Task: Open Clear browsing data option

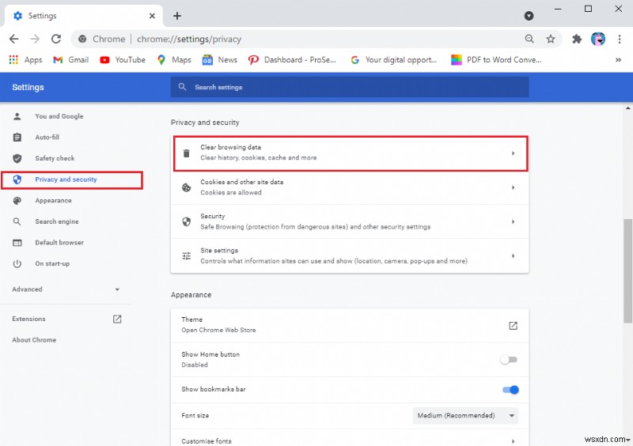Action: click(350, 153)
